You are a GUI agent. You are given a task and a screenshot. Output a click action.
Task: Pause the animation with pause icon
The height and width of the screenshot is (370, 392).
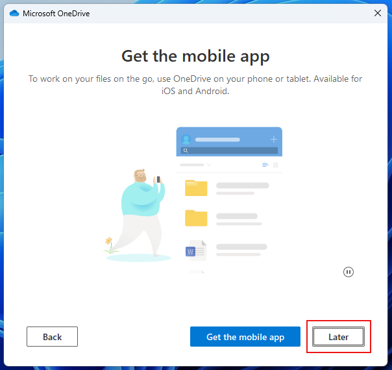349,272
